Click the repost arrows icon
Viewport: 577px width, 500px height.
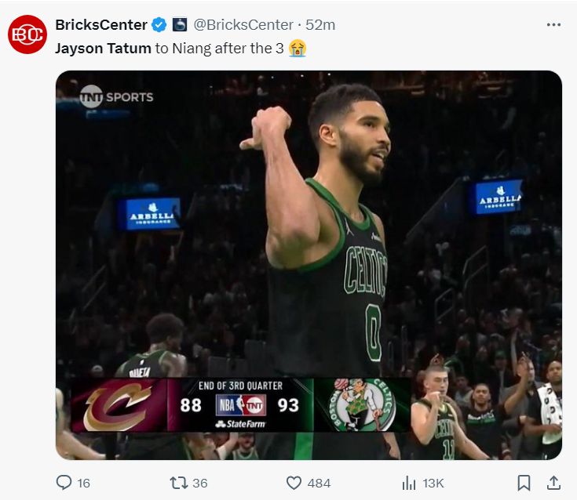(x=178, y=483)
